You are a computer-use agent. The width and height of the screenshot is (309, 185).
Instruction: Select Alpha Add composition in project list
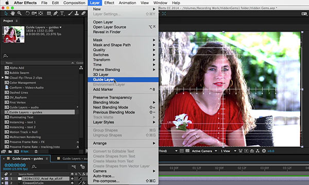[17, 68]
